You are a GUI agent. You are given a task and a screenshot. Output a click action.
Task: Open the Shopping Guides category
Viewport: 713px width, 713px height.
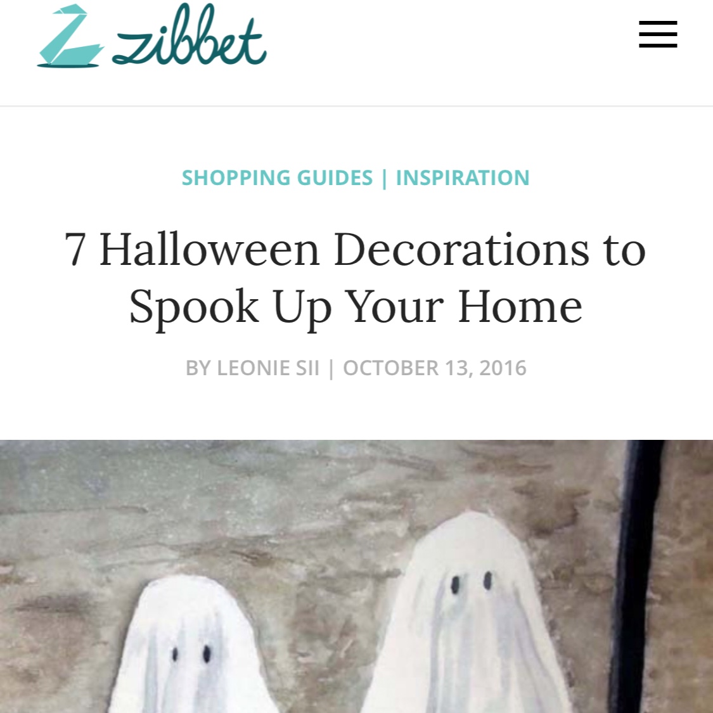(x=277, y=177)
